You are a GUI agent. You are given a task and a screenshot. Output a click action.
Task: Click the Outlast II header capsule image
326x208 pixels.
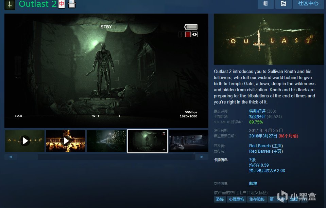(x=269, y=39)
